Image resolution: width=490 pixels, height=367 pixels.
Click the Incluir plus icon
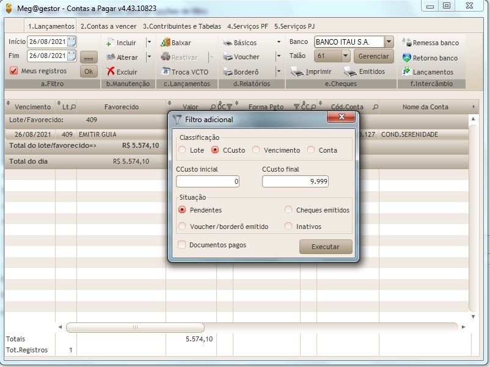point(110,43)
